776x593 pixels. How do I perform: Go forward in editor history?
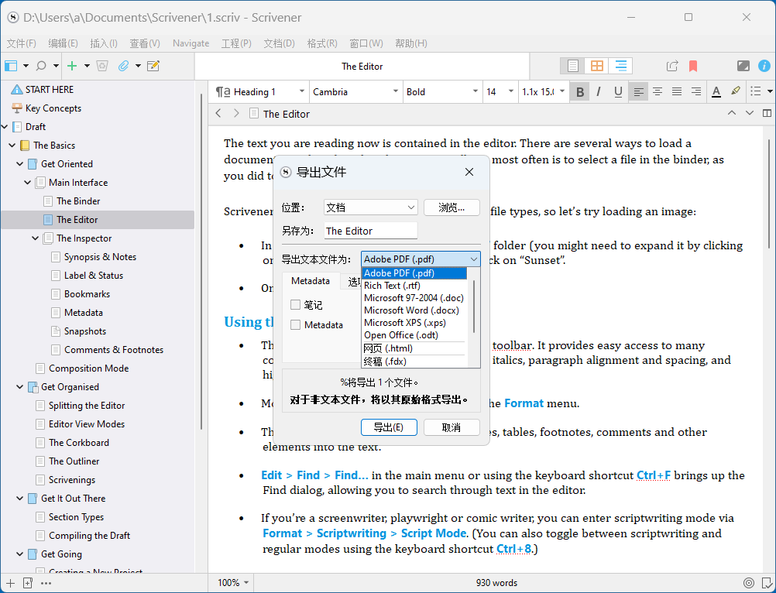click(x=236, y=114)
